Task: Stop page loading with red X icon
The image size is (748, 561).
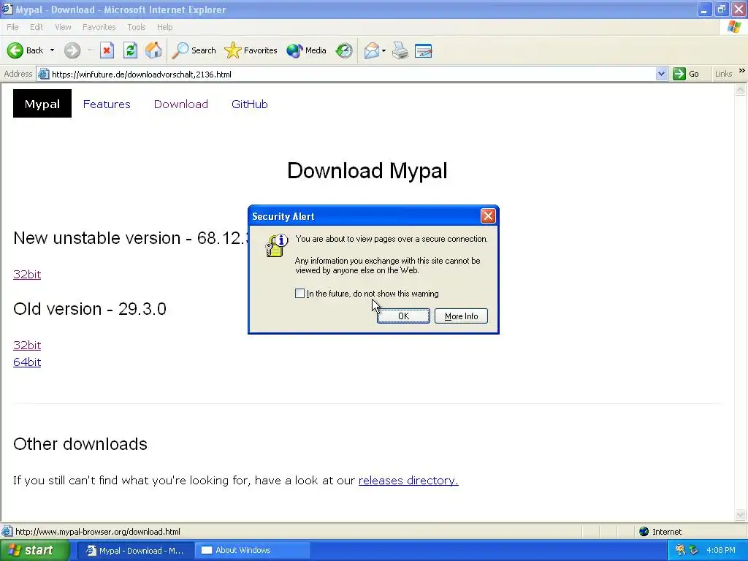Action: tap(107, 50)
